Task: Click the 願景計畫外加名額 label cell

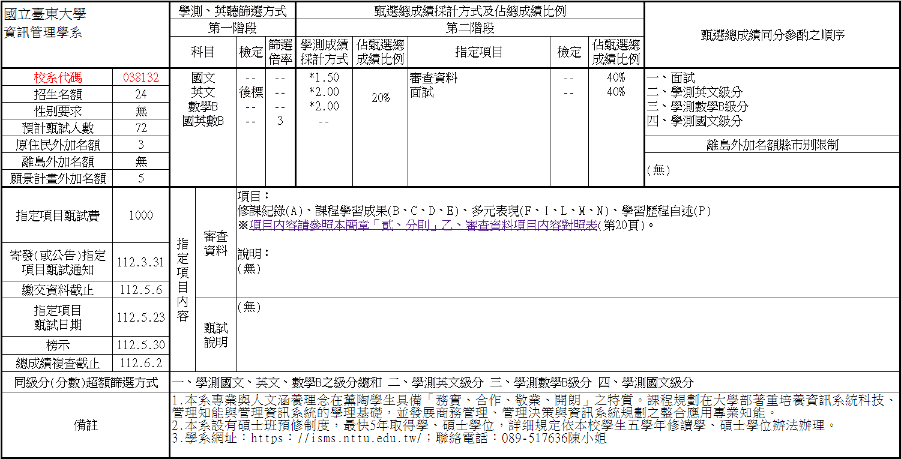Action: (58, 178)
